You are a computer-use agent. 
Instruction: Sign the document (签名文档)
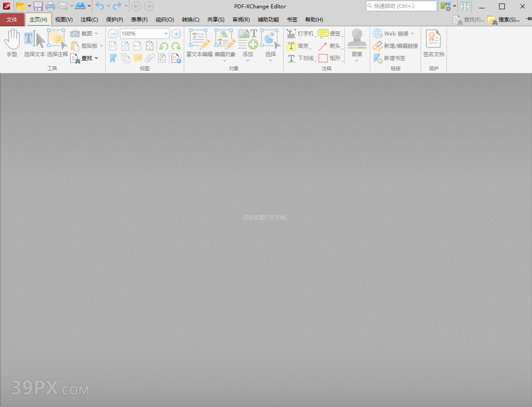[434, 43]
